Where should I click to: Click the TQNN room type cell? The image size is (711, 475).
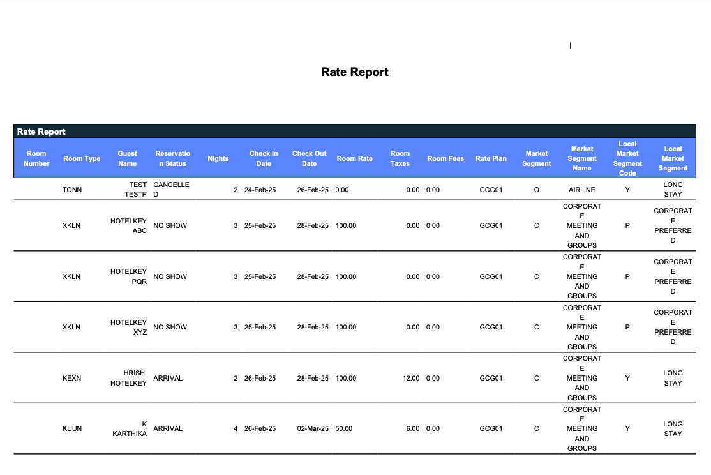tap(71, 190)
